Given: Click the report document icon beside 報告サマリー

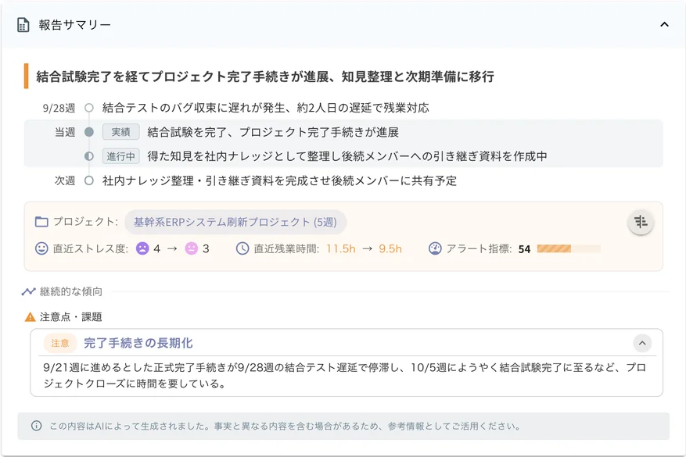Looking at the screenshot, I should click(x=23, y=25).
